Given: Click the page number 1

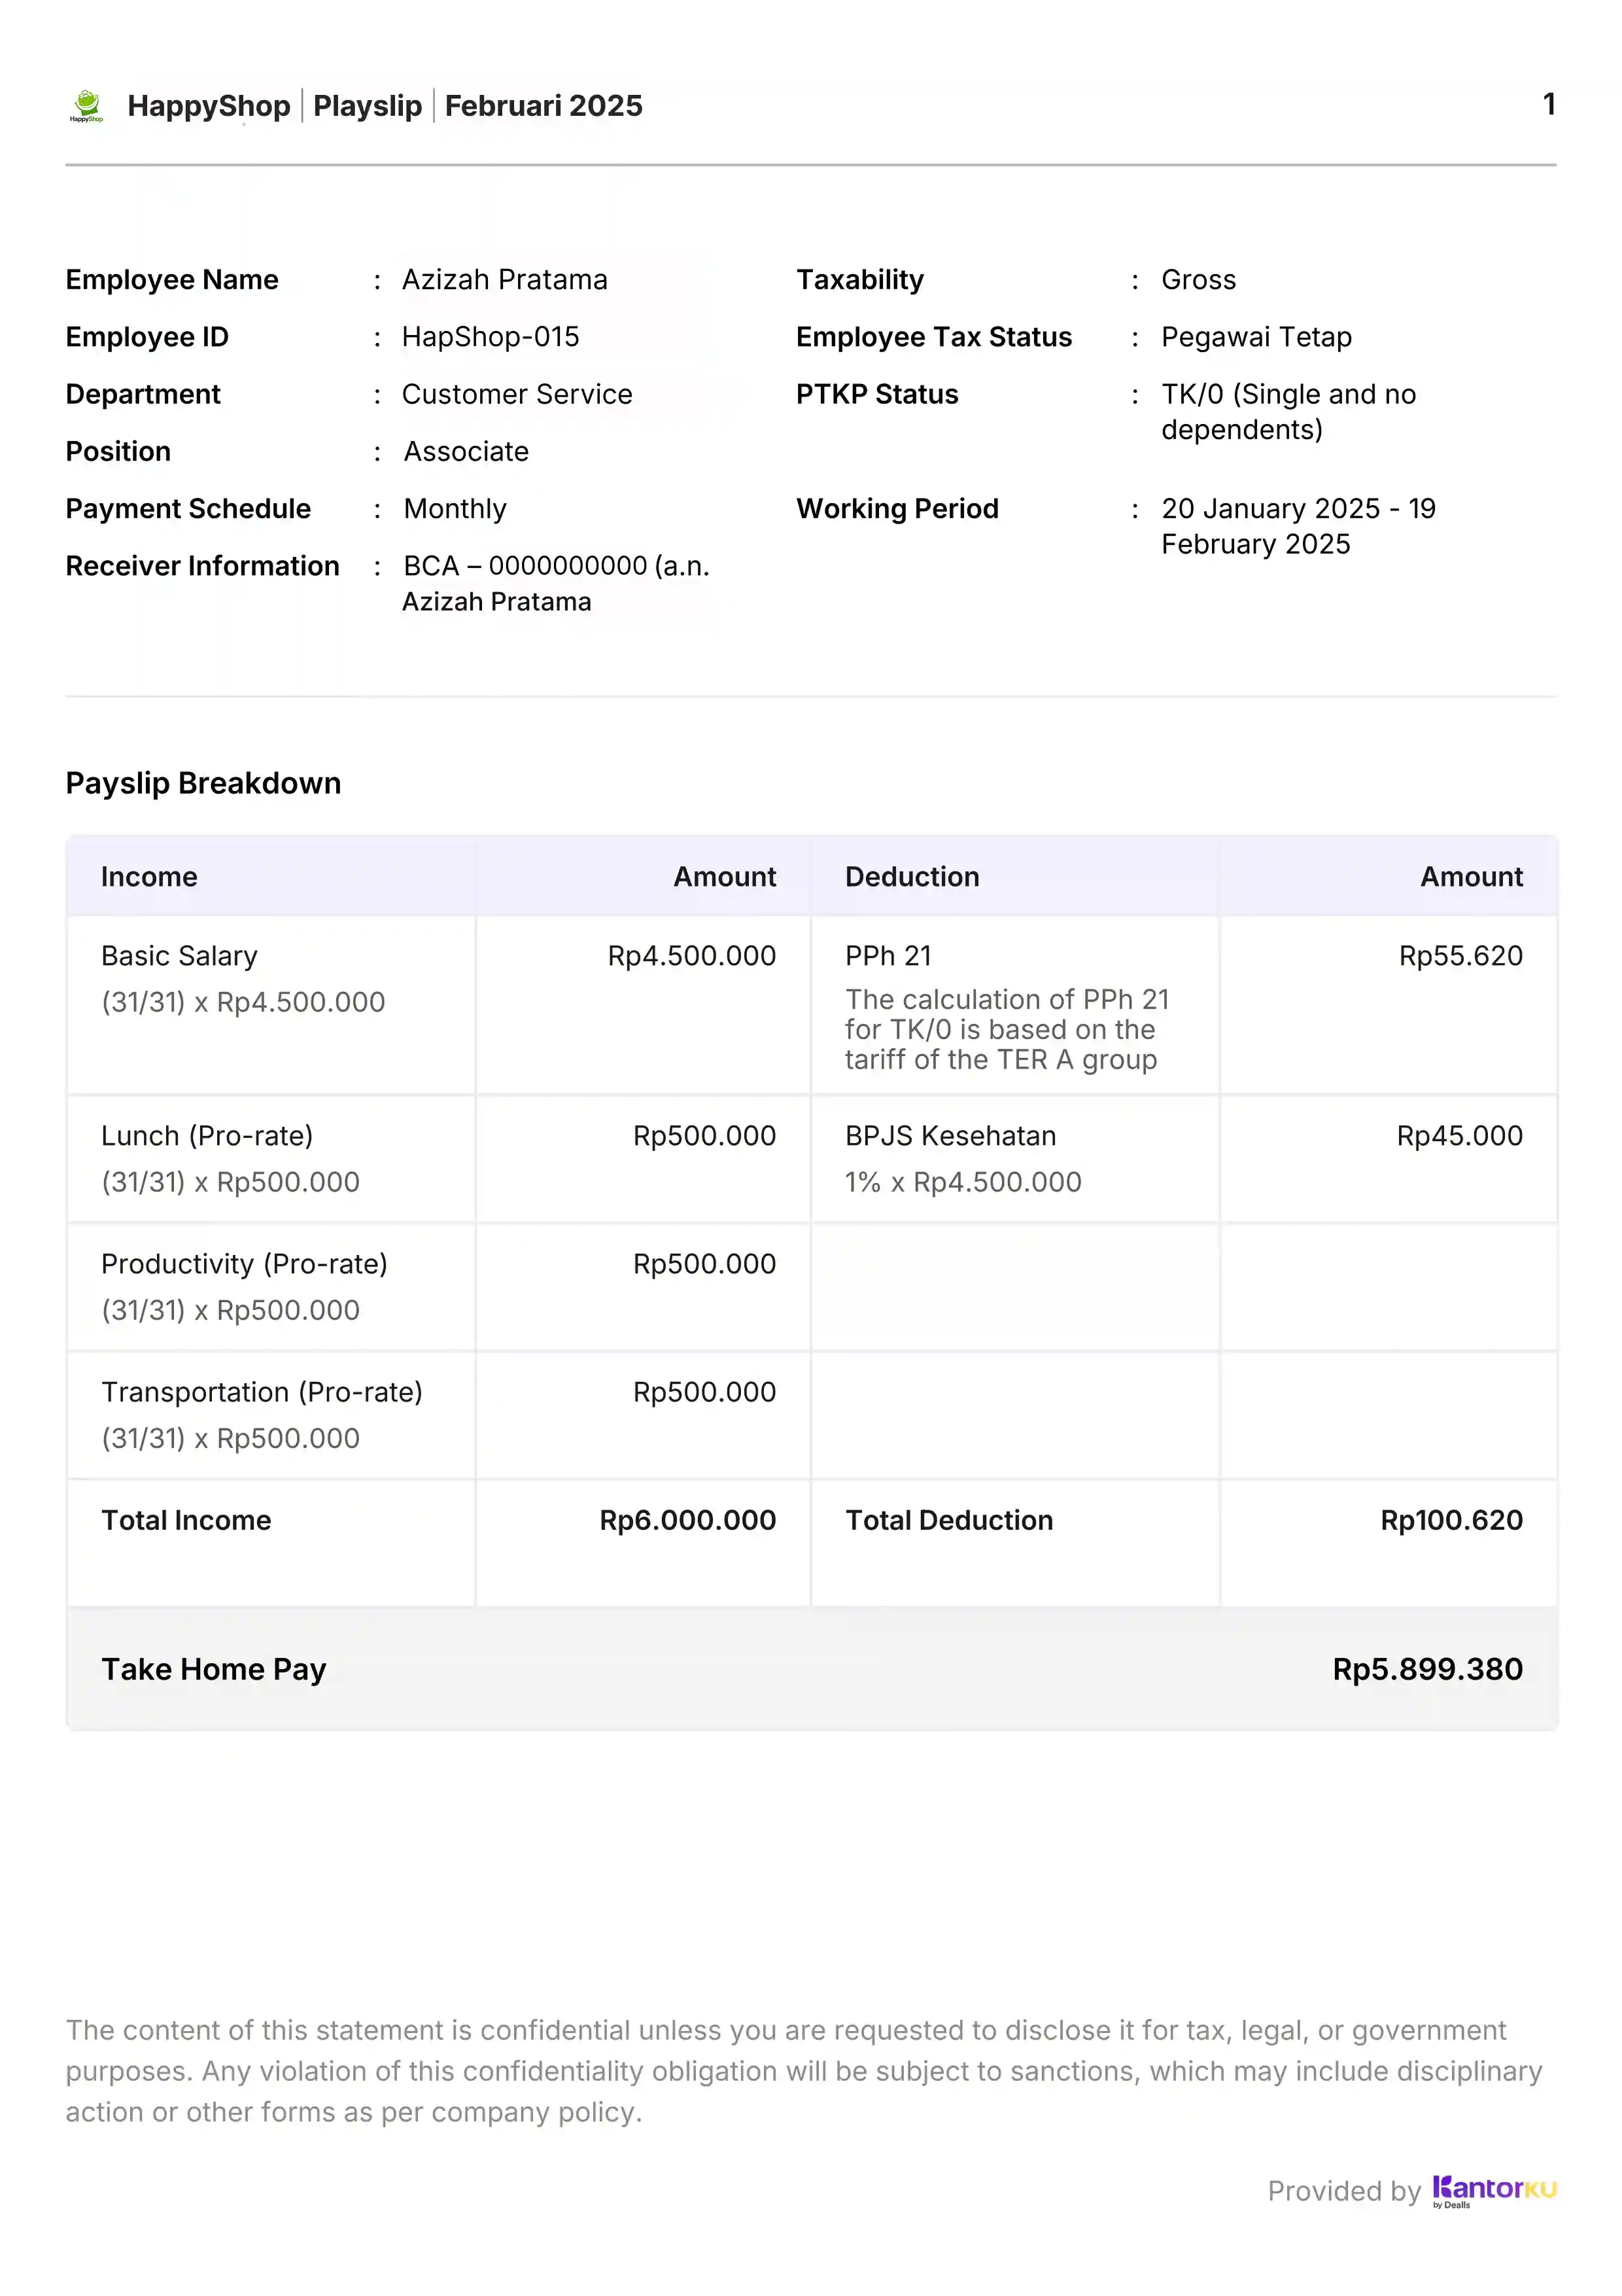Looking at the screenshot, I should point(1548,104).
